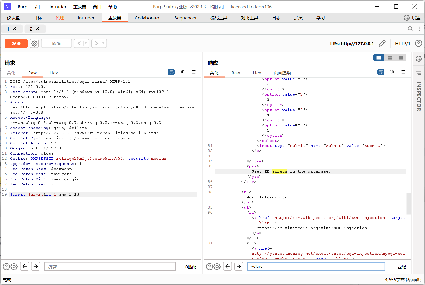The image size is (425, 285).
Task: Open response search settings gear
Action: pyautogui.click(x=217, y=266)
